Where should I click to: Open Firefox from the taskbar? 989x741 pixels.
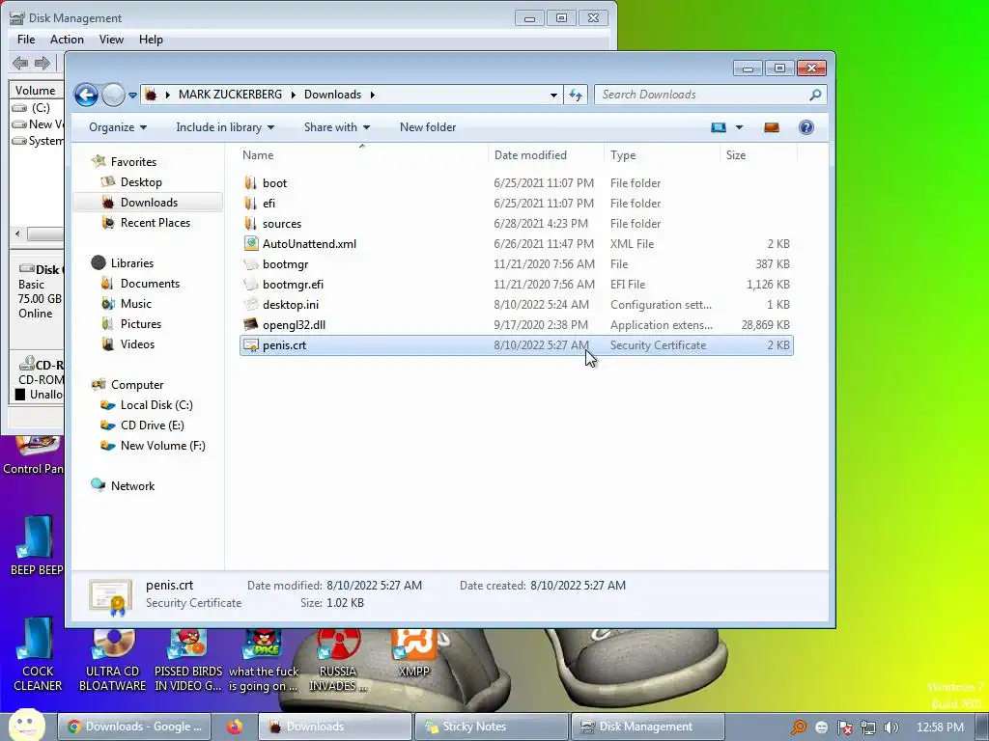pyautogui.click(x=235, y=727)
